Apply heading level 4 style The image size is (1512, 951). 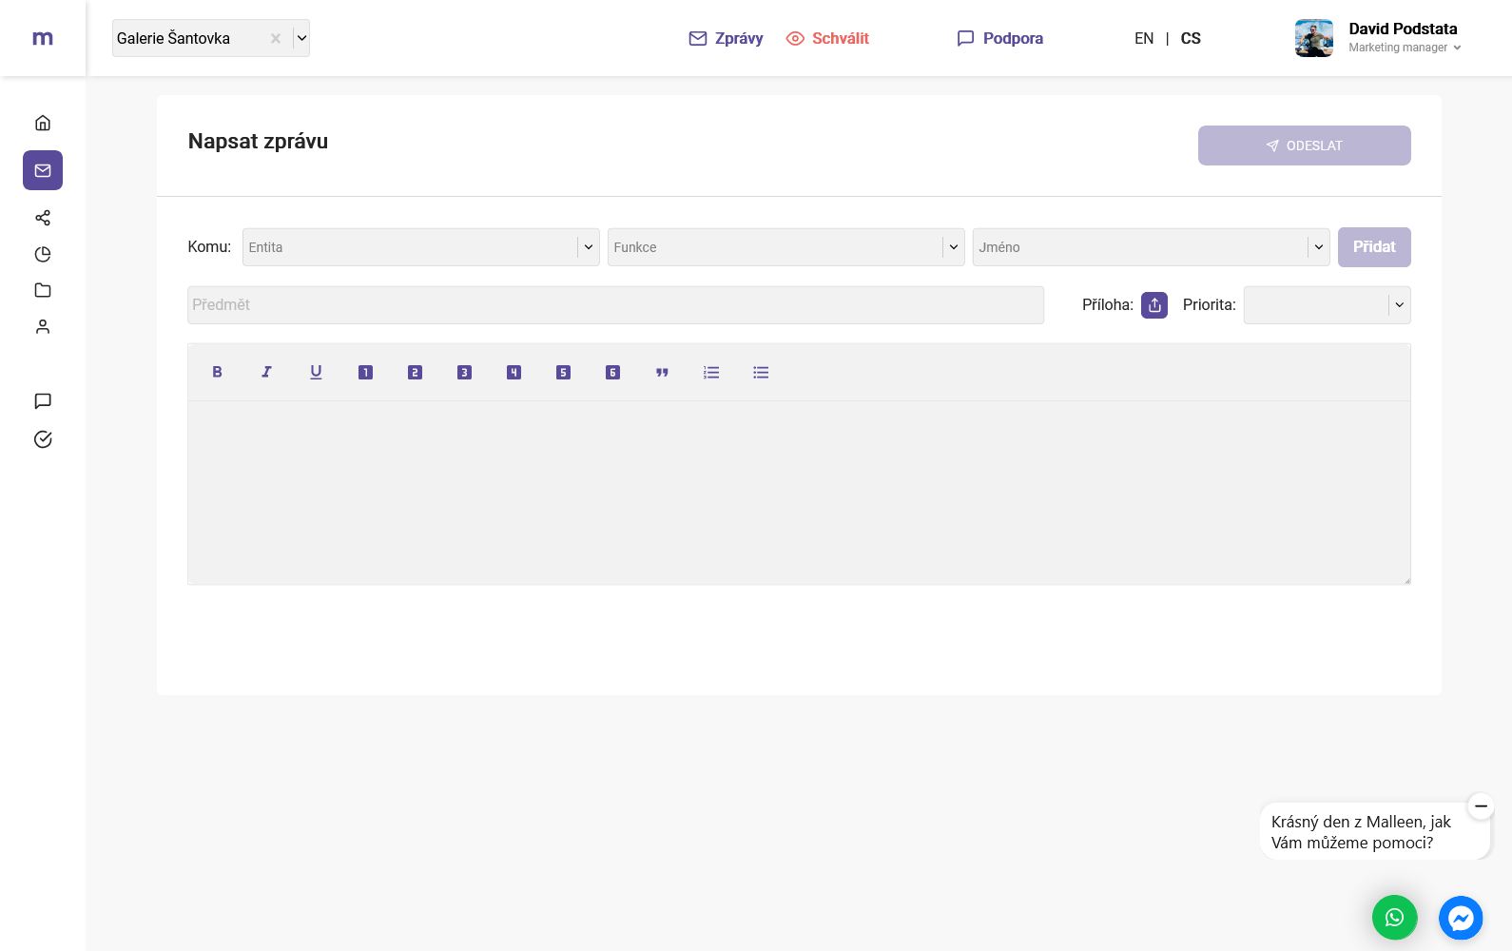514,373
